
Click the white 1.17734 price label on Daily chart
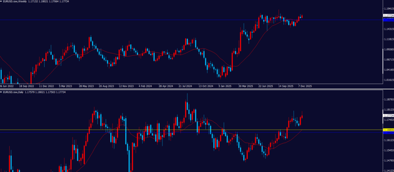(388, 115)
